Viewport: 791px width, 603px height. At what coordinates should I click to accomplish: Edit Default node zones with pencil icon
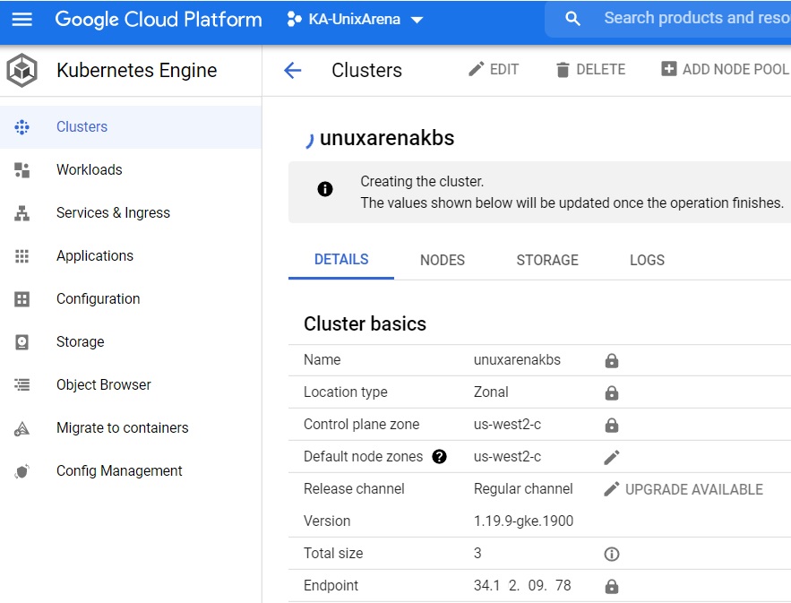point(612,457)
